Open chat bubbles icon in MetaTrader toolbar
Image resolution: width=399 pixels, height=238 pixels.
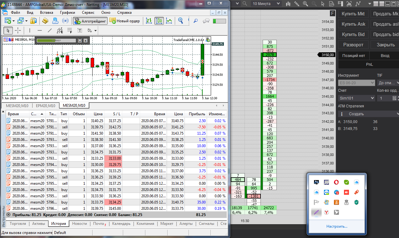click(x=206, y=21)
